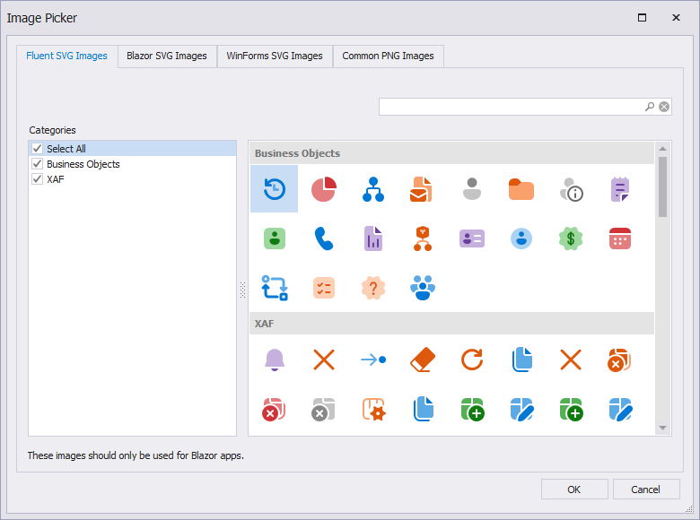
Task: Select the orange eraser icon
Action: 422,360
